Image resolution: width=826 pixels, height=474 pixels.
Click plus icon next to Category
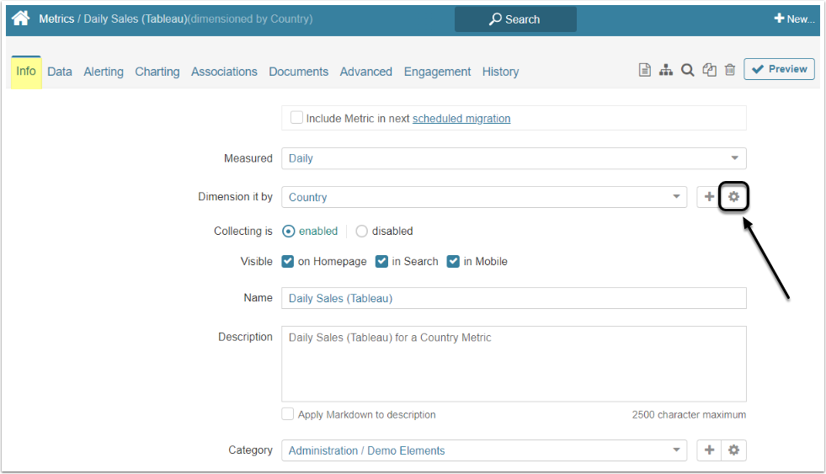coord(709,450)
